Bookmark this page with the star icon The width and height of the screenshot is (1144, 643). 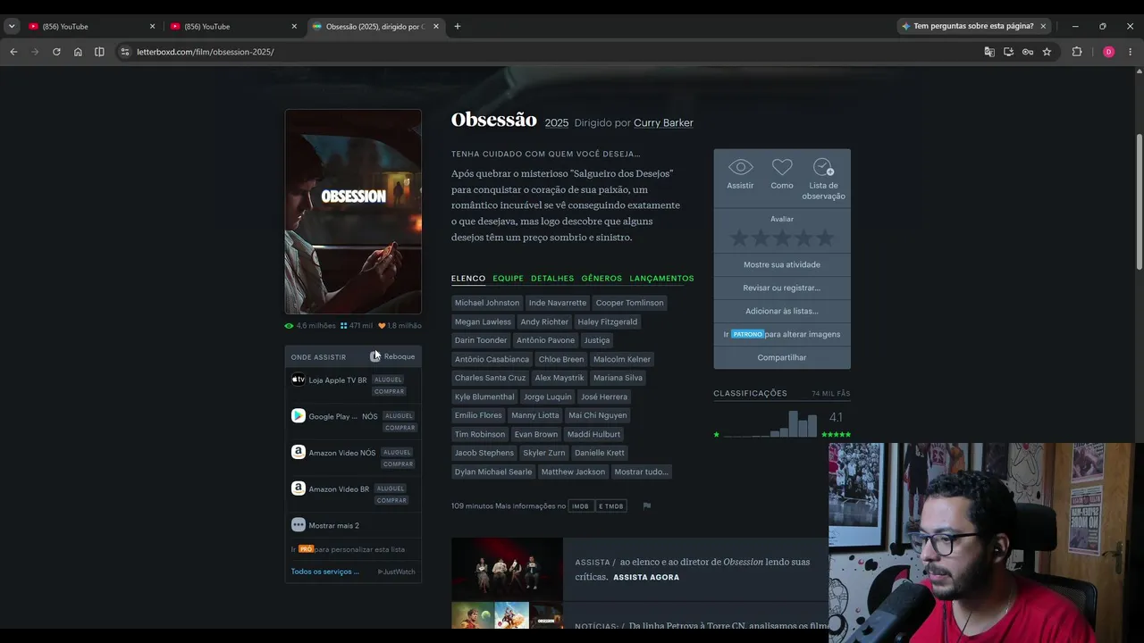click(x=1047, y=52)
